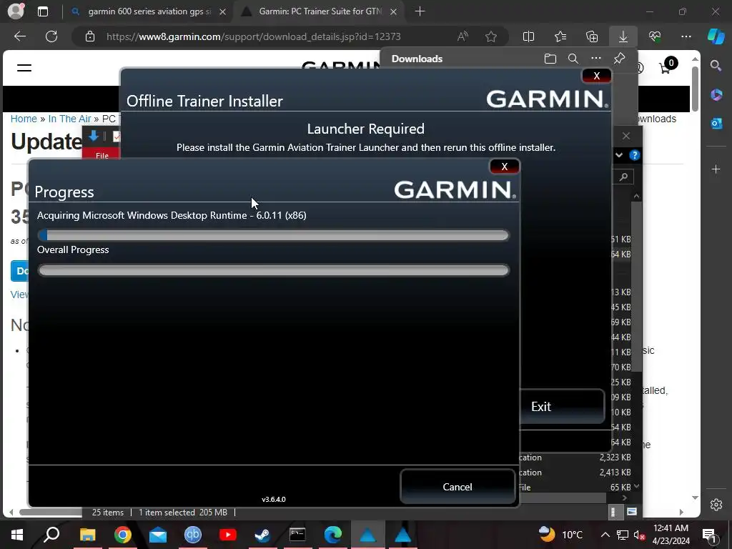
Task: Open a new browser tab
Action: tap(420, 11)
